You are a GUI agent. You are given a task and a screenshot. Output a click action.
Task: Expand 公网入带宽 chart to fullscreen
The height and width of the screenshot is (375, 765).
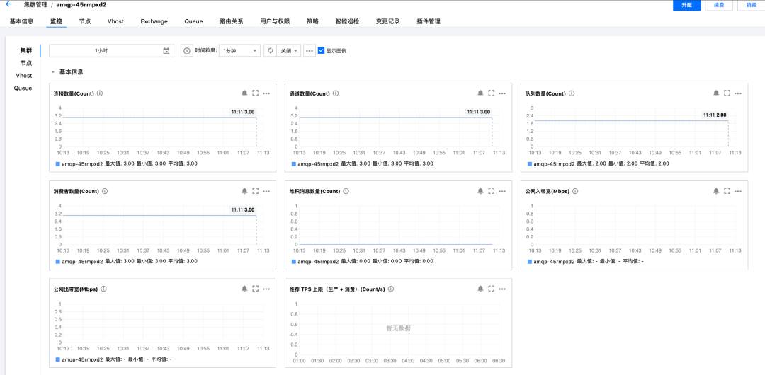(727, 191)
